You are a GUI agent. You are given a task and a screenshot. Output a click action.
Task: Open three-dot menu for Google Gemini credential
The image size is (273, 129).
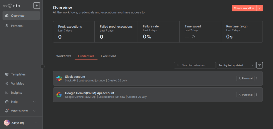point(257,95)
